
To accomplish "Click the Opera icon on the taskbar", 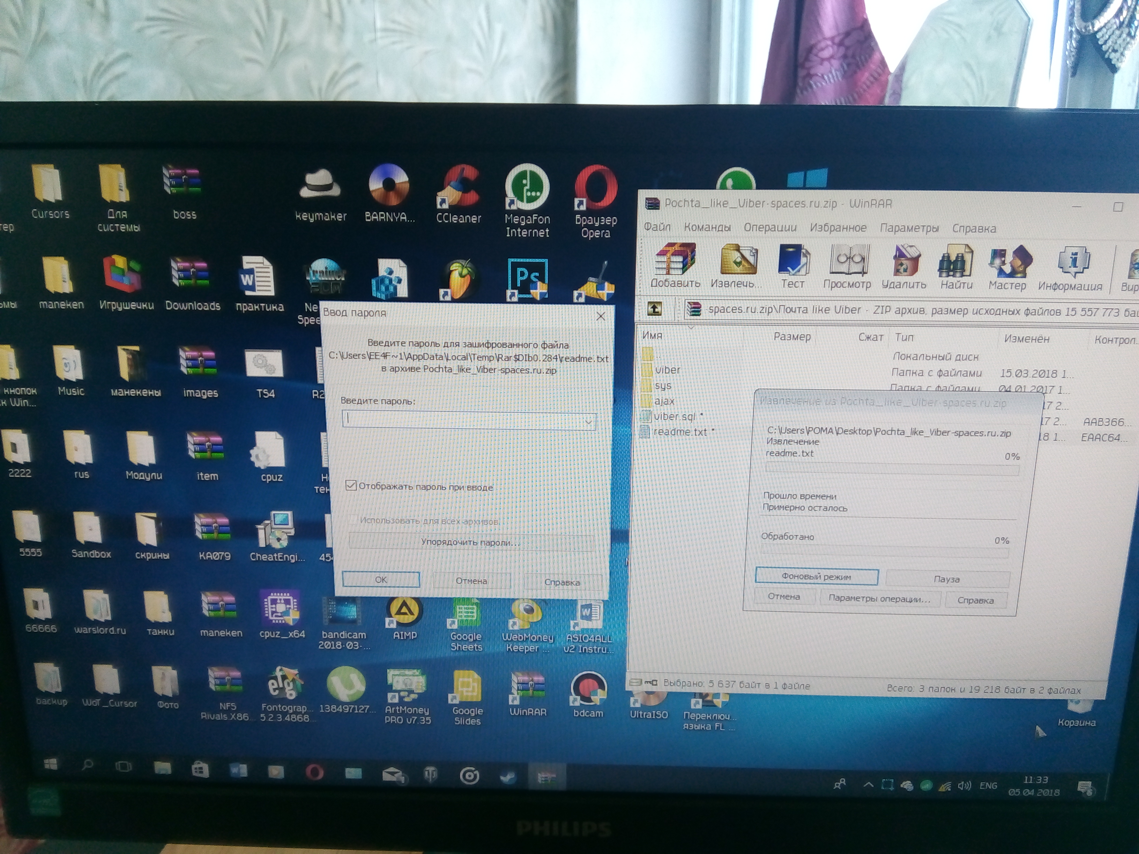I will pos(314,772).
